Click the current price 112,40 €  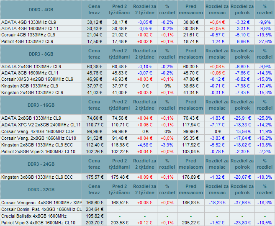point(95,145)
